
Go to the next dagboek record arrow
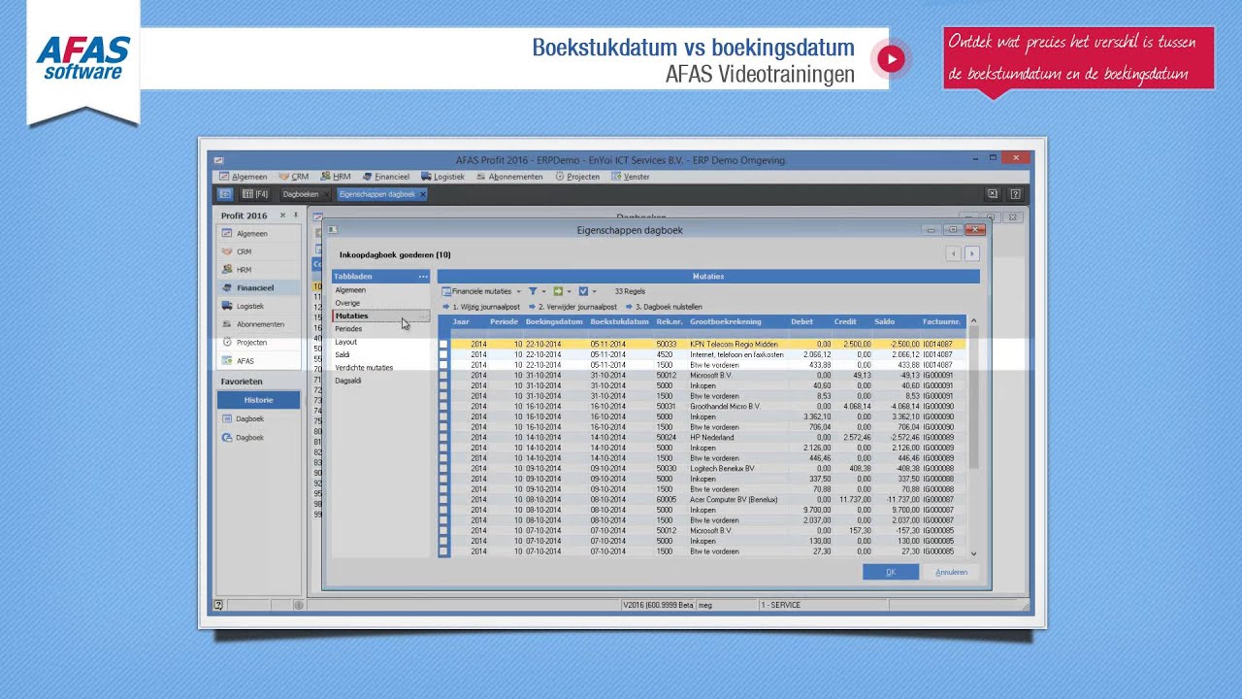(971, 253)
